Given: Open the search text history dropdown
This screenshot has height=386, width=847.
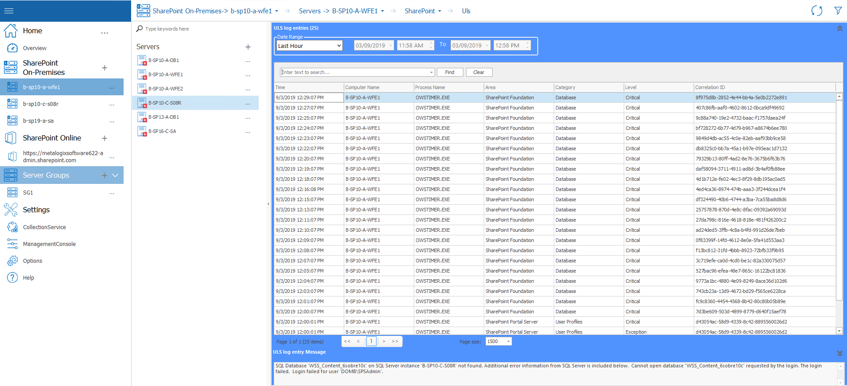Looking at the screenshot, I should (x=431, y=72).
